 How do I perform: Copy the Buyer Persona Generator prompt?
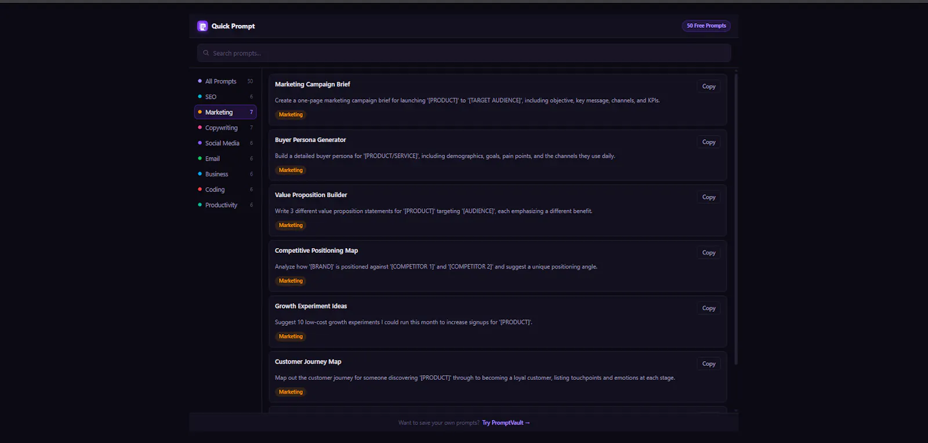(709, 142)
